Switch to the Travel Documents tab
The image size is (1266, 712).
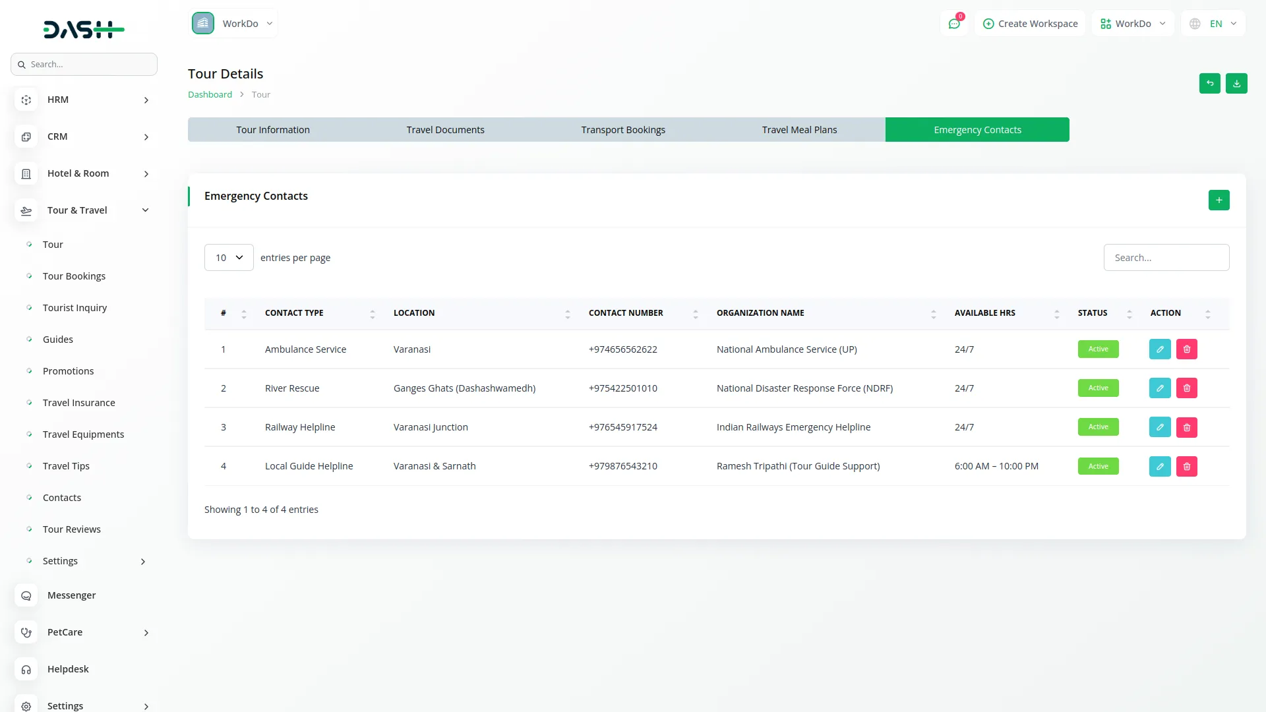click(445, 130)
